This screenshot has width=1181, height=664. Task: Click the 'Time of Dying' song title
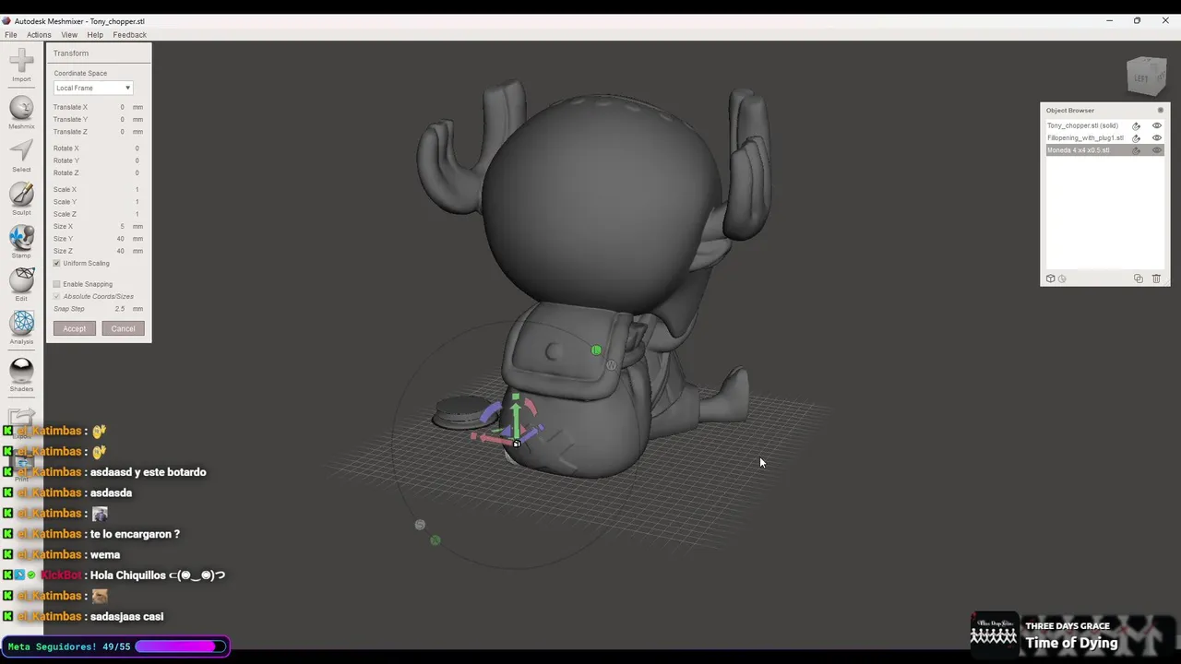tap(1071, 644)
